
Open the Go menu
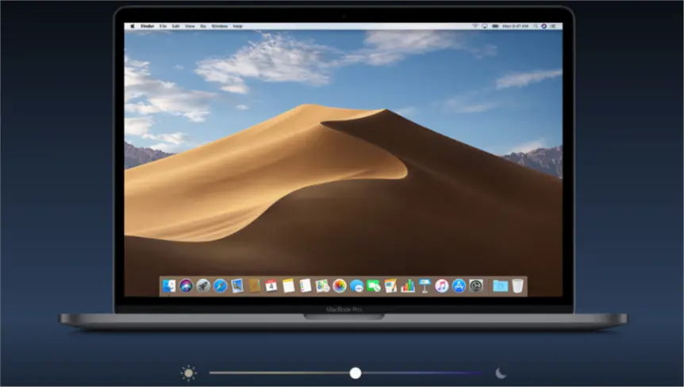coord(203,26)
